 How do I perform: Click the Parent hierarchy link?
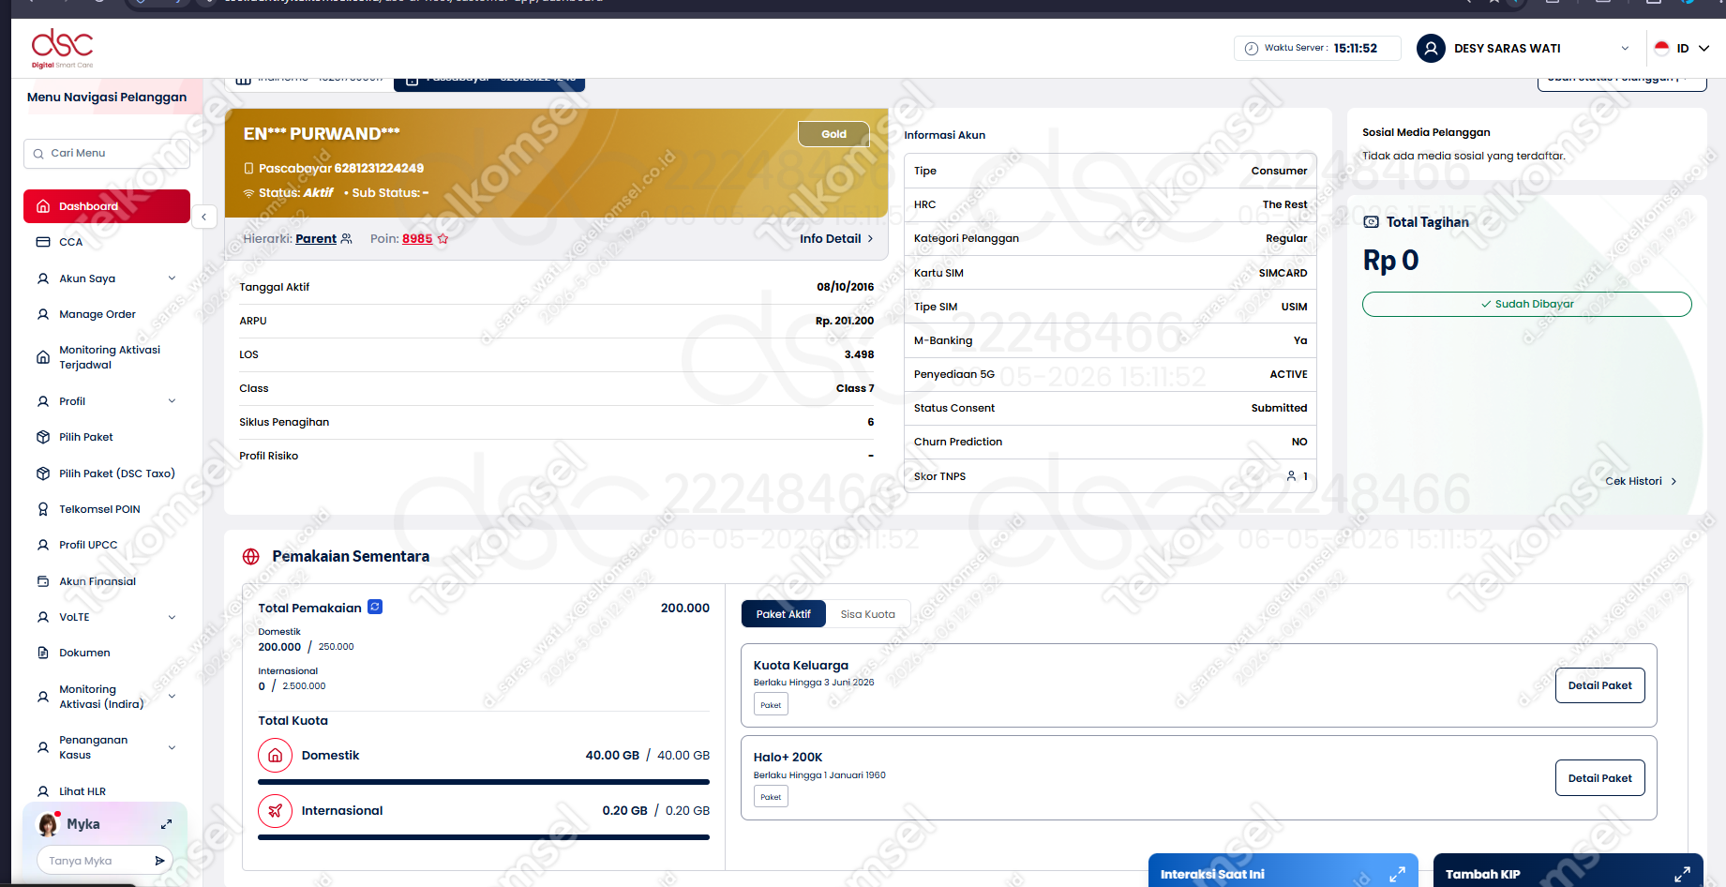point(316,239)
